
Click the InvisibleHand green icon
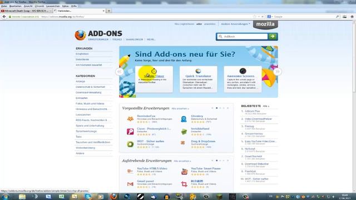point(184,132)
